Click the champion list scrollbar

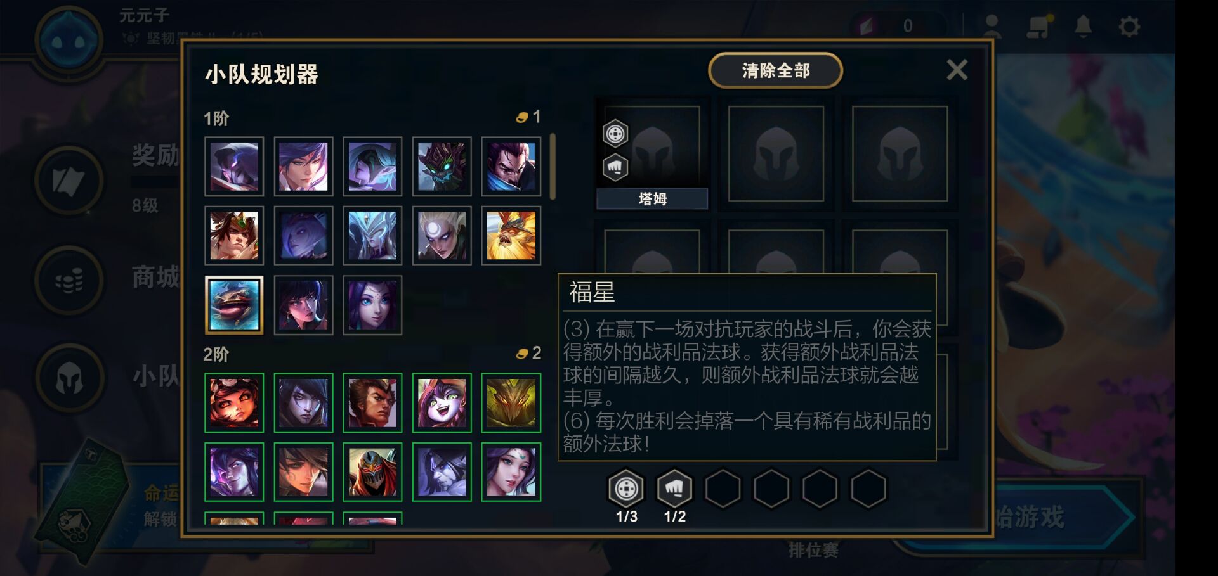click(553, 166)
